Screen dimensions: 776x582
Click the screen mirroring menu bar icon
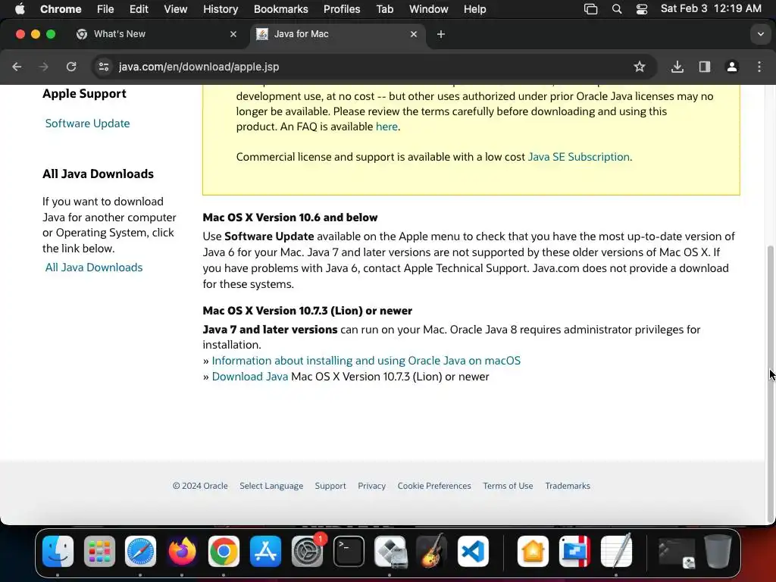pos(590,9)
